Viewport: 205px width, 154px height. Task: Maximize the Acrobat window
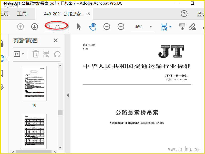[x=192, y=3]
